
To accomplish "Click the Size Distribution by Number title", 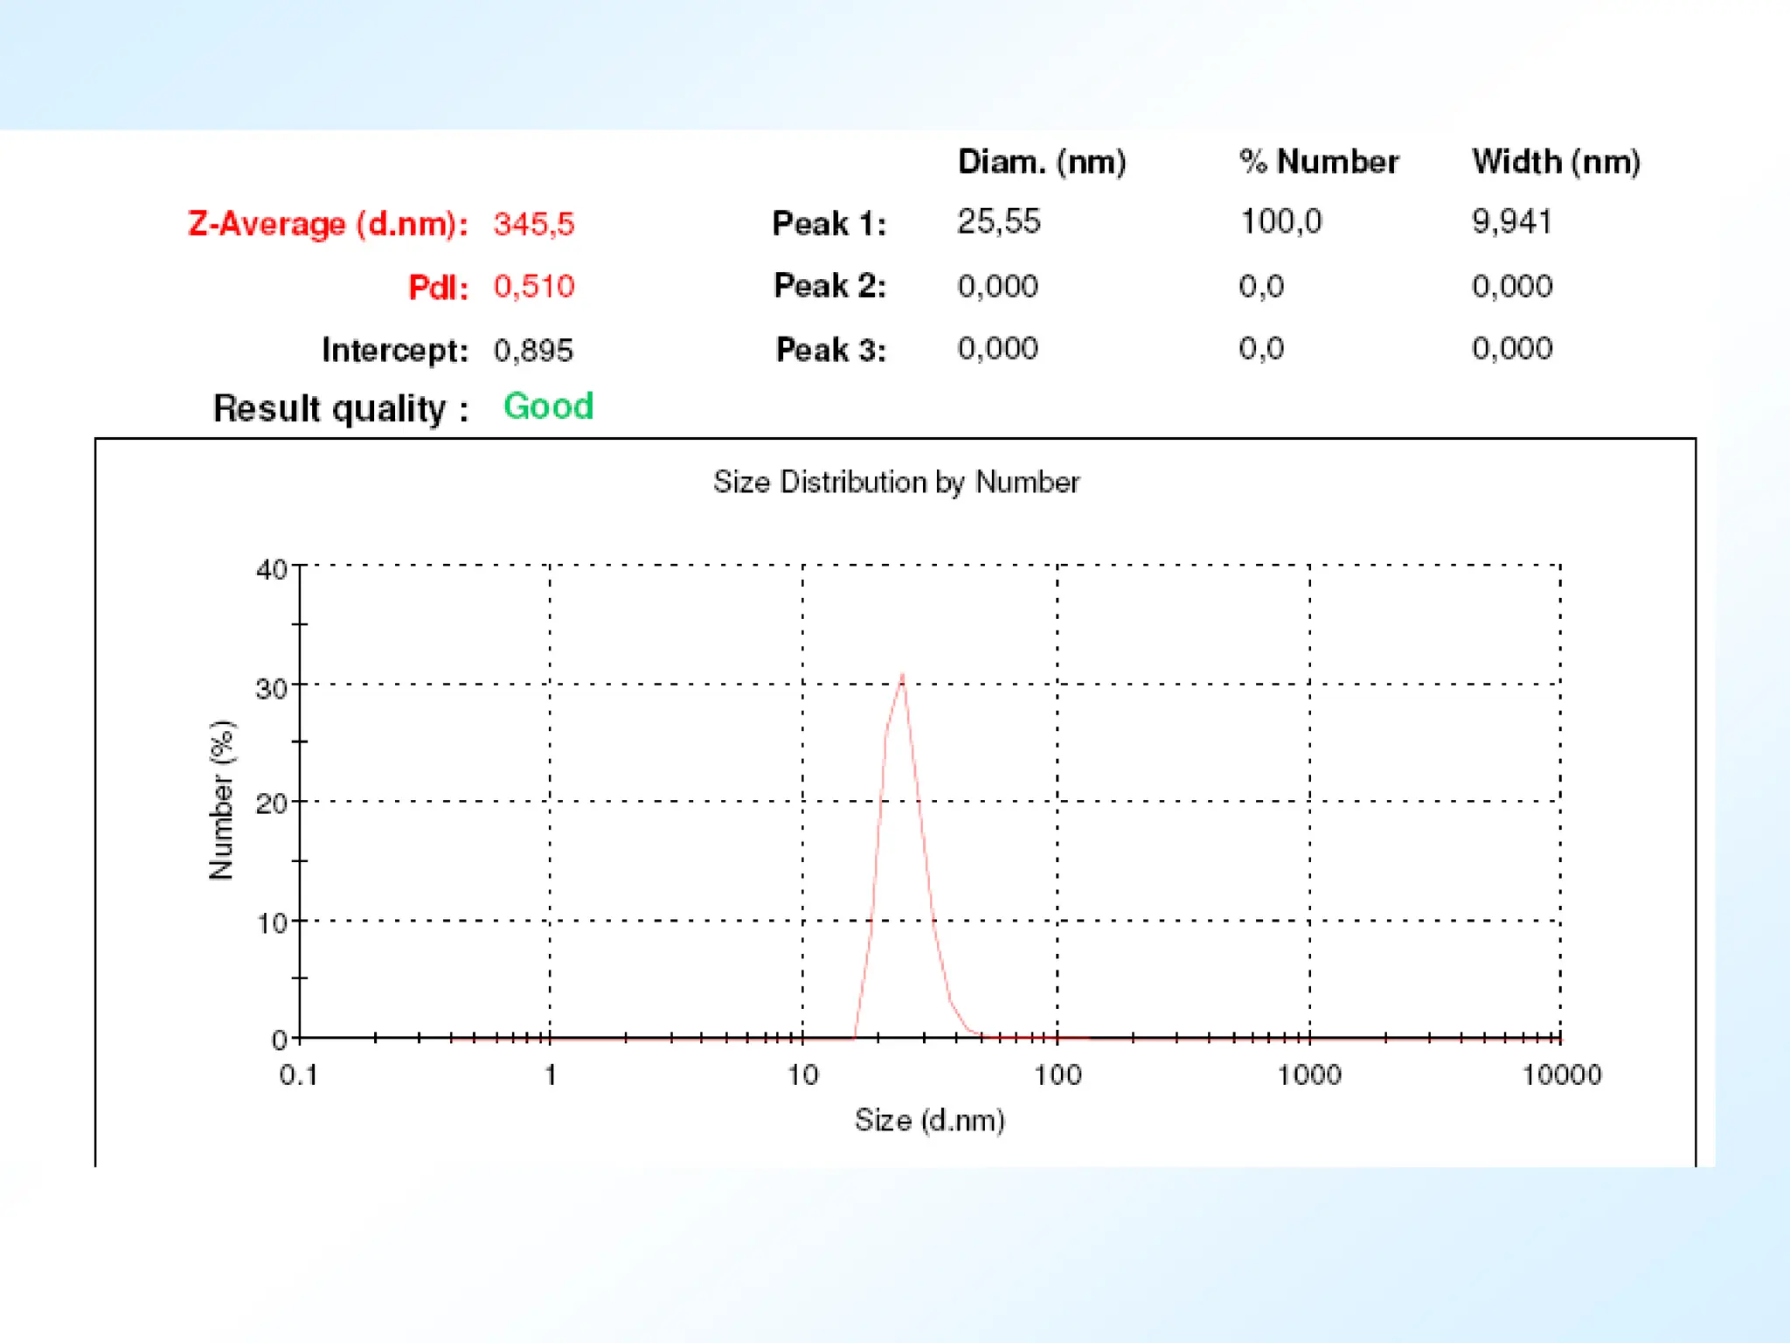I will [x=896, y=482].
